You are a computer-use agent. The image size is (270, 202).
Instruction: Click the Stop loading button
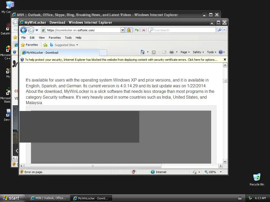click(x=143, y=30)
